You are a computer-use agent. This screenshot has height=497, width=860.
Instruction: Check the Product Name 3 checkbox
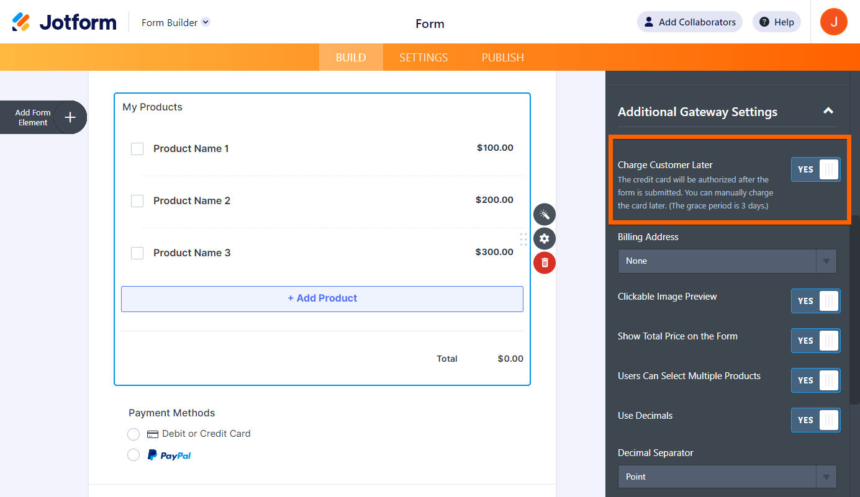pyautogui.click(x=137, y=253)
